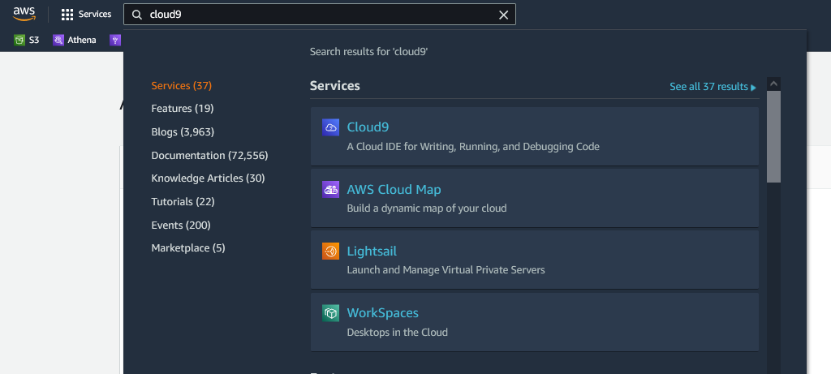Open the S3 favorite shortcut icon
The image size is (831, 374).
click(x=19, y=40)
